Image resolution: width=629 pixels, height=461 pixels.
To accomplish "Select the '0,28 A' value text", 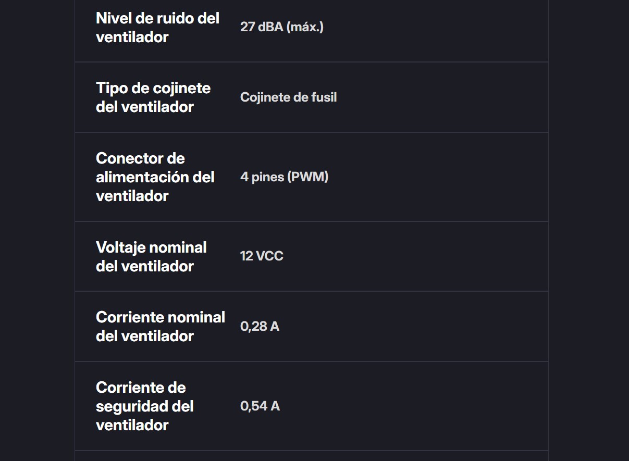I will pyautogui.click(x=260, y=327).
